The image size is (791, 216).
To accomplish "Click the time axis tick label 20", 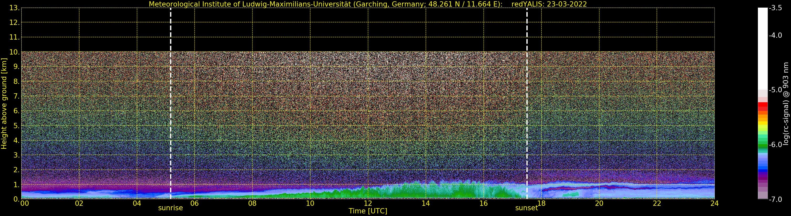I will 599,203.
